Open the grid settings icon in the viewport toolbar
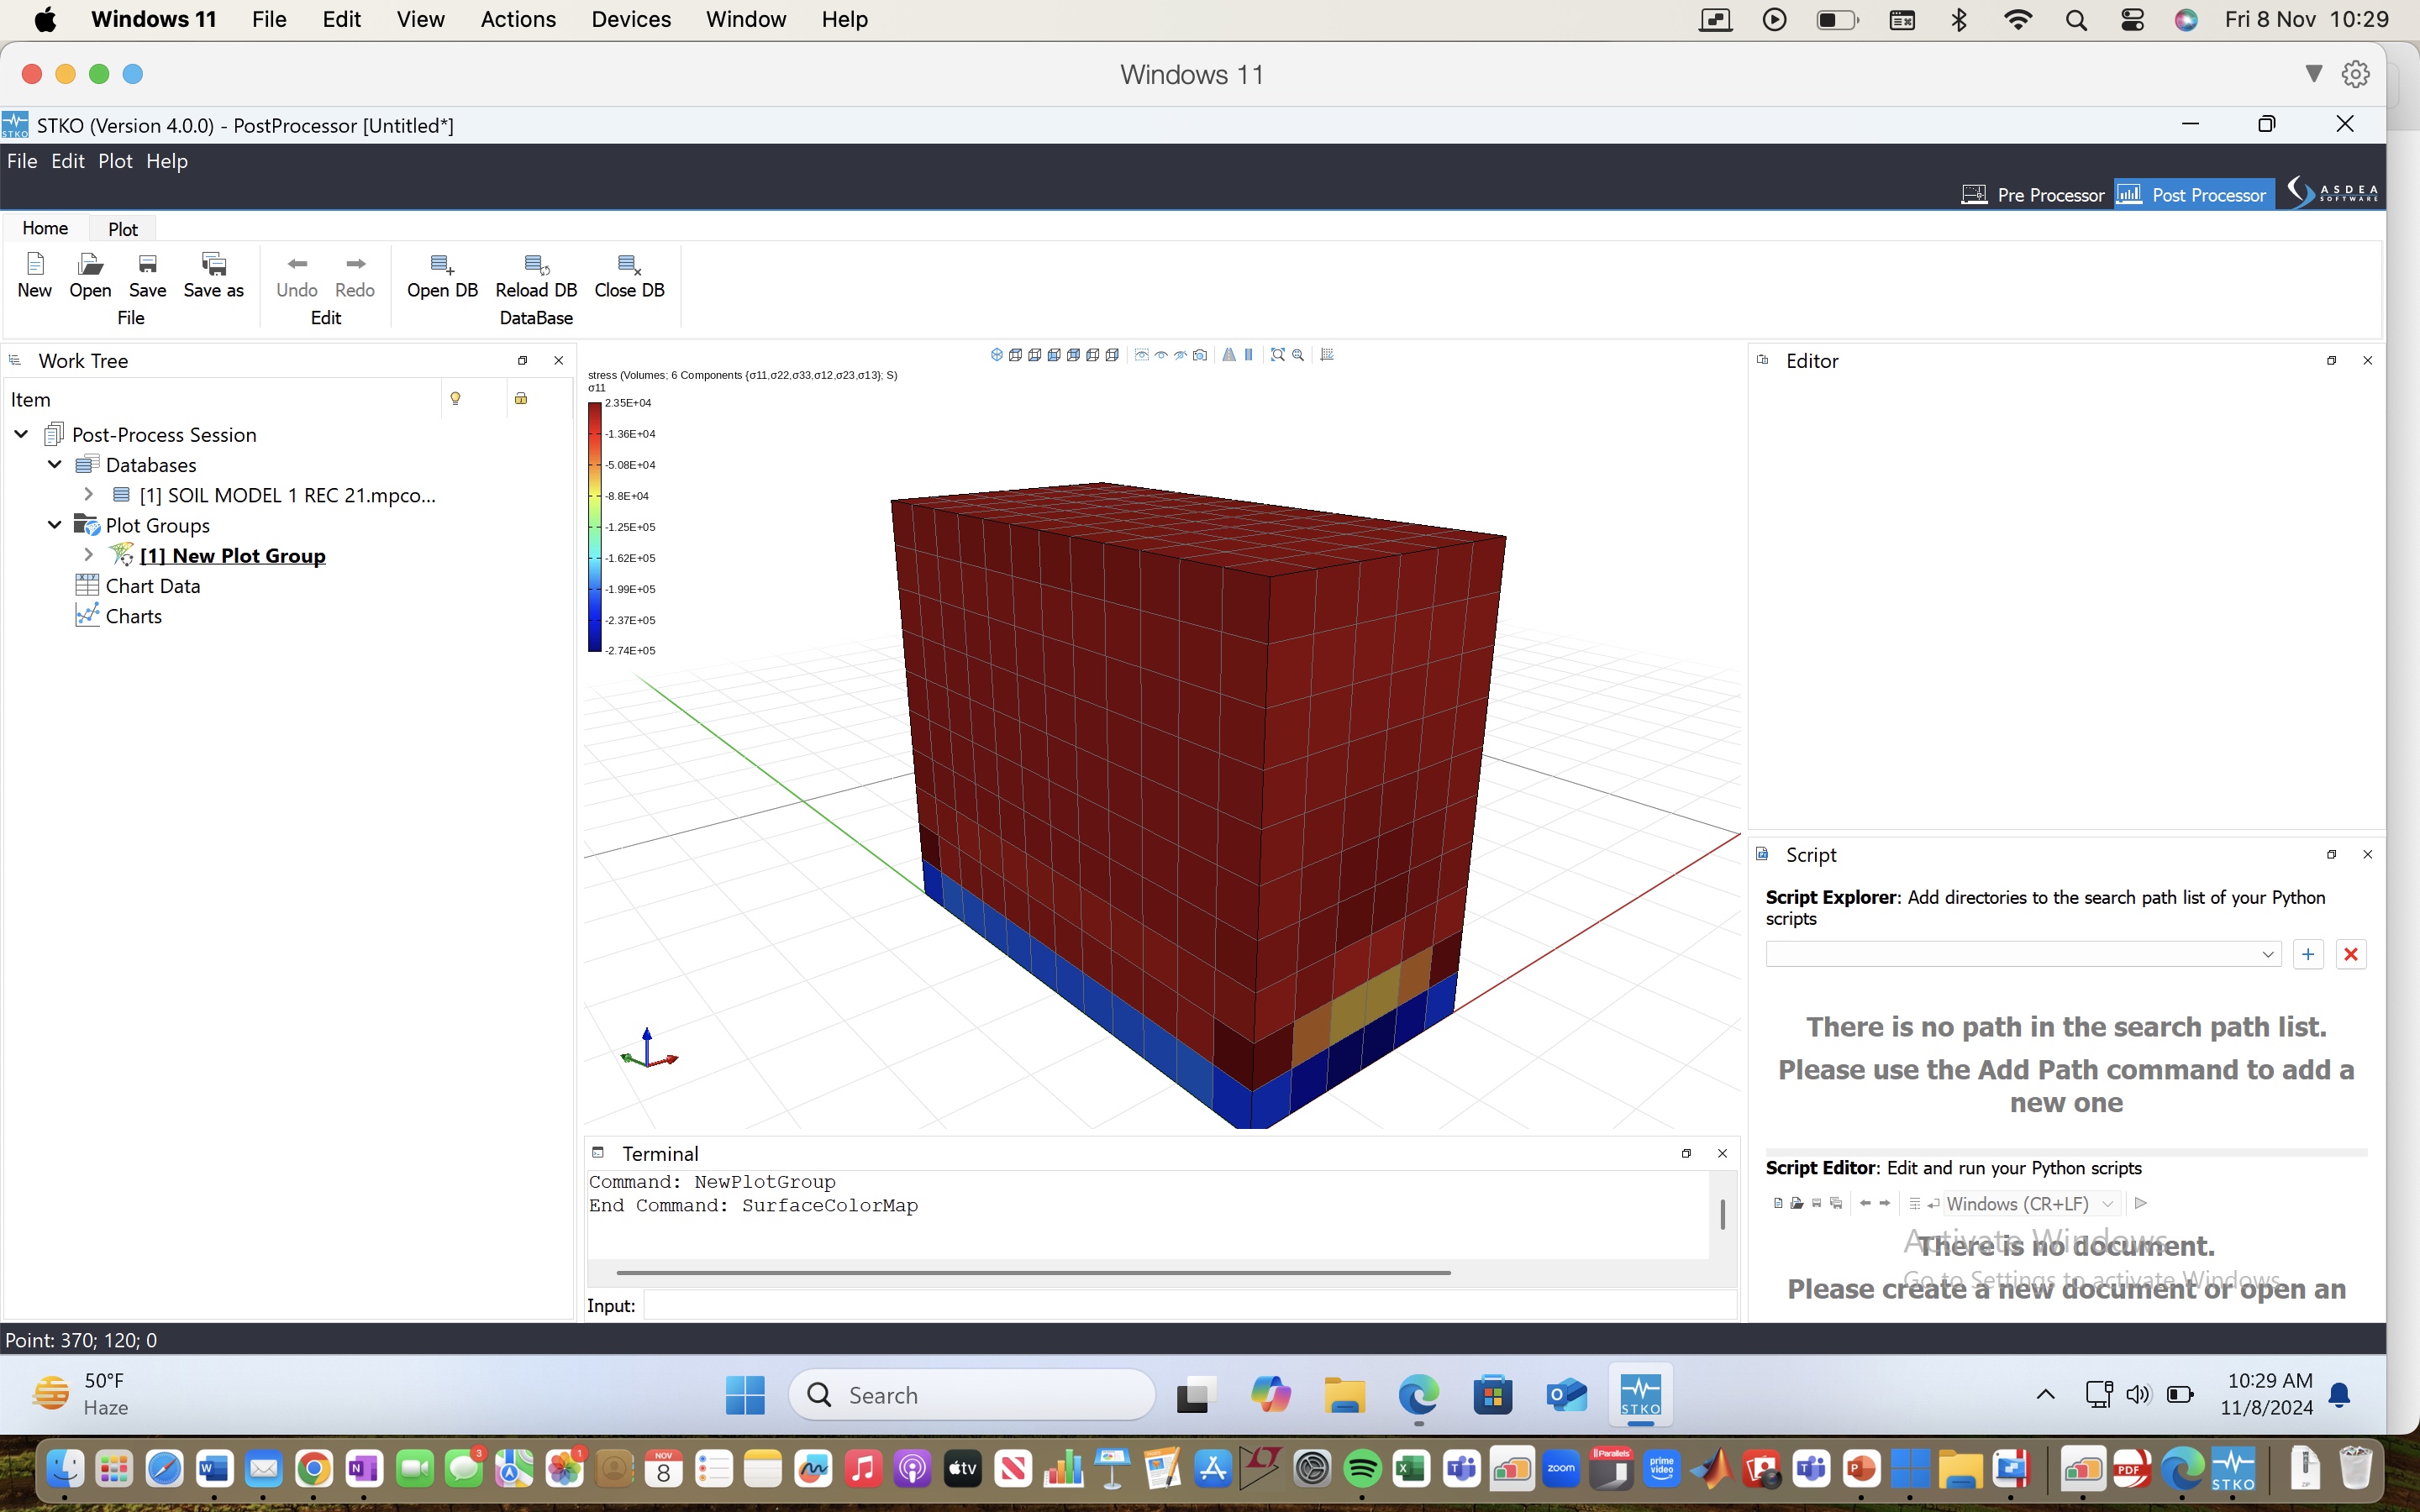The height and width of the screenshot is (1512, 2420). 1327,355
